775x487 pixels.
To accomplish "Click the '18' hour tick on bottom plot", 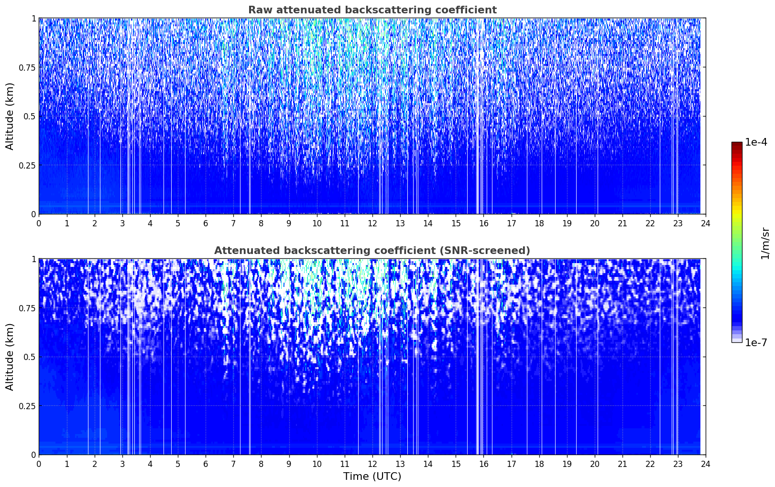I will point(539,464).
